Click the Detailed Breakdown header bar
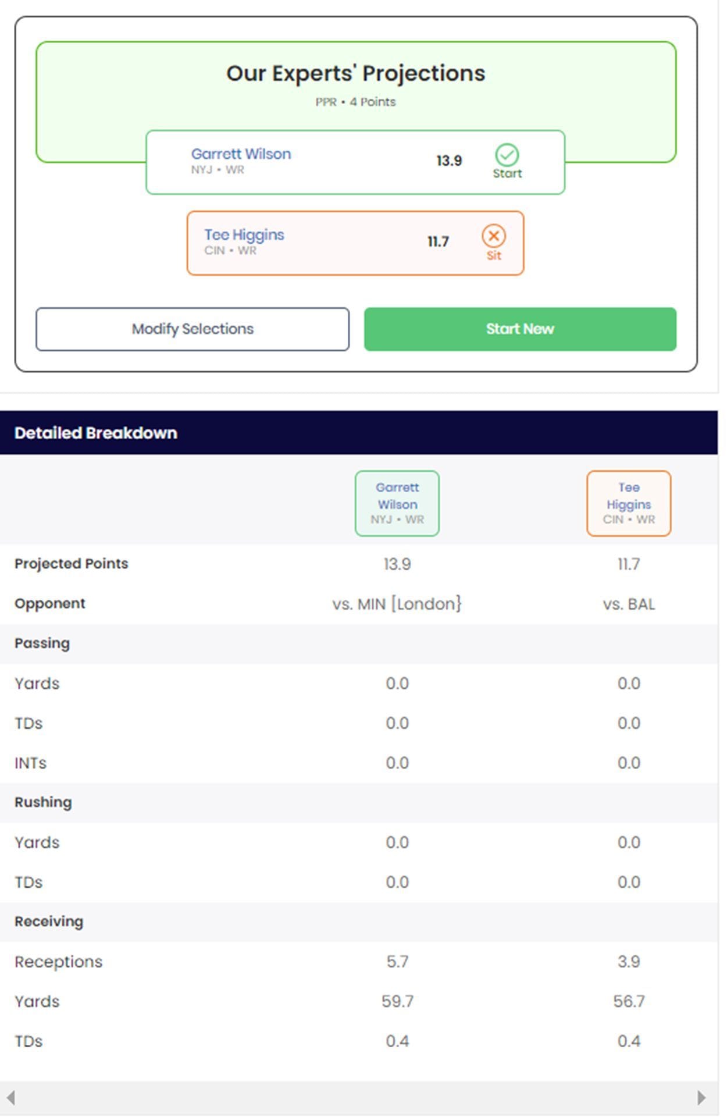 point(358,433)
